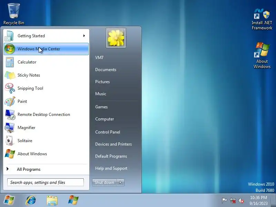Click the Remote Desktop Connection label
Viewport: 276px width, 207px height.
pyautogui.click(x=44, y=115)
